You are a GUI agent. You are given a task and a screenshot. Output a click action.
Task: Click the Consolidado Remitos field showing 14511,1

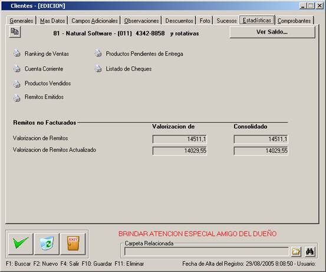(x=261, y=139)
